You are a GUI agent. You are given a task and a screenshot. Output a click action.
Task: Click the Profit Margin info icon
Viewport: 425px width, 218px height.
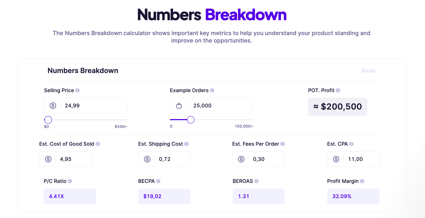coord(362,181)
